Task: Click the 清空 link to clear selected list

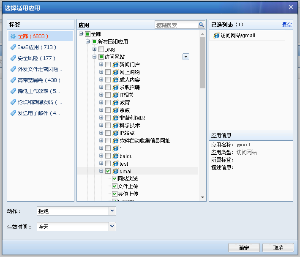Action: (286, 25)
